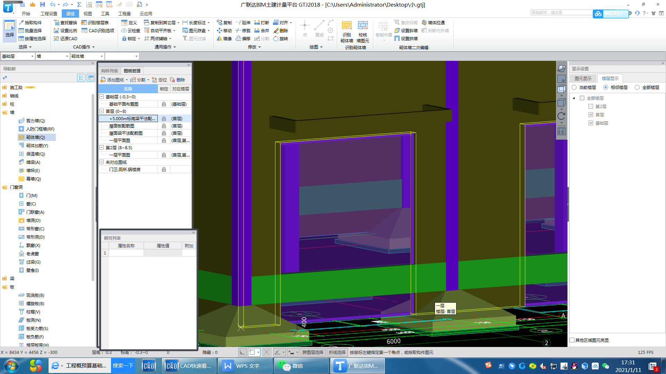Open the 工程量 ribbon tab

click(125, 14)
